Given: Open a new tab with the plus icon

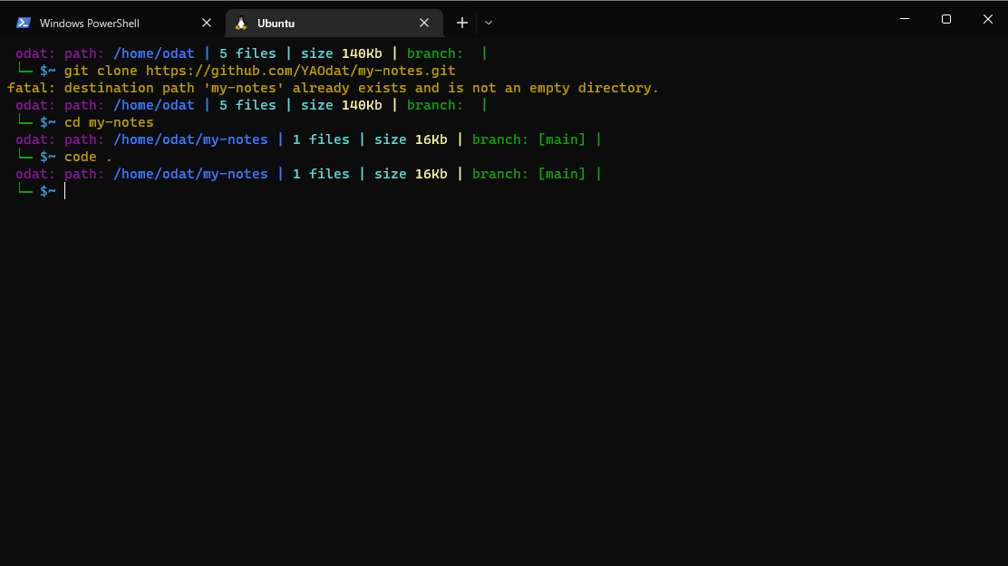Looking at the screenshot, I should [x=462, y=24].
